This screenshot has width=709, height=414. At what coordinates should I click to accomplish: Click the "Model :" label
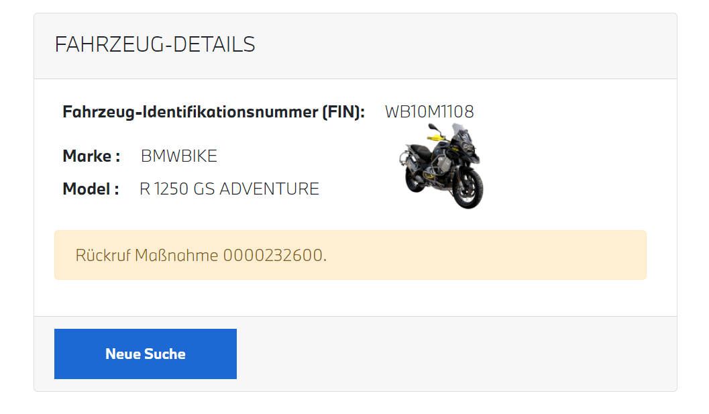(x=91, y=189)
